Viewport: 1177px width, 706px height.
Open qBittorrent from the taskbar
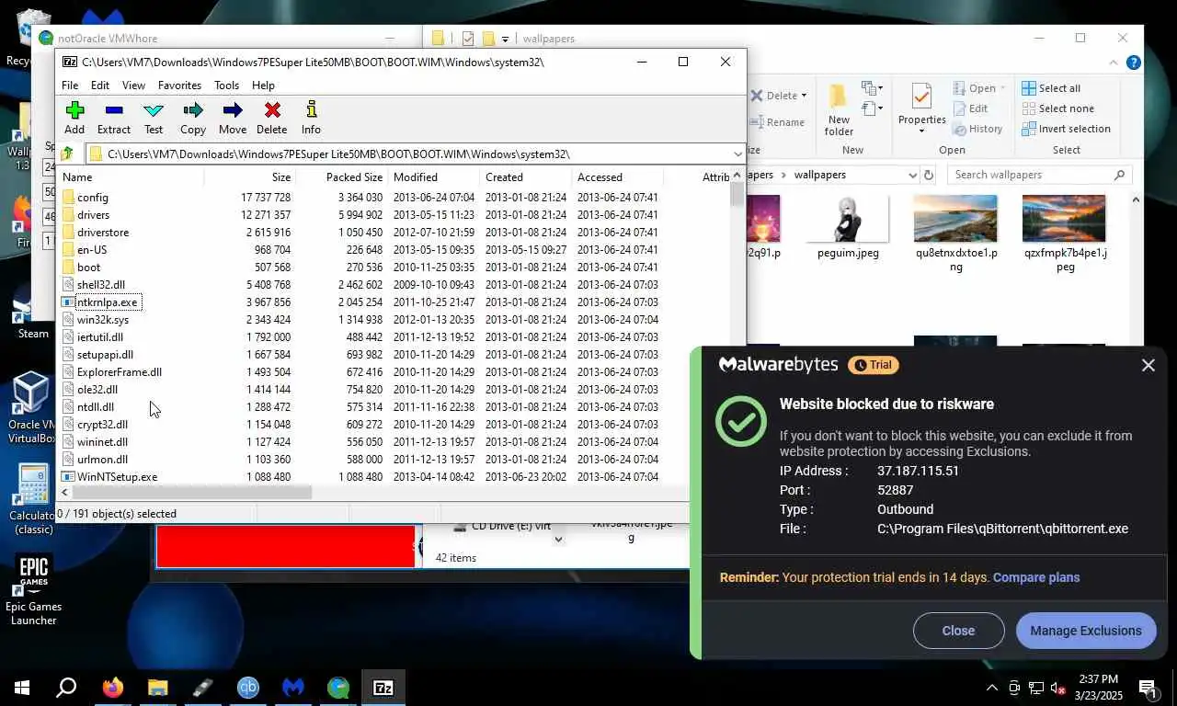[248, 688]
